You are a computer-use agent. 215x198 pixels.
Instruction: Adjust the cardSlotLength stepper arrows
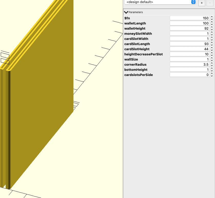coord(212,44)
